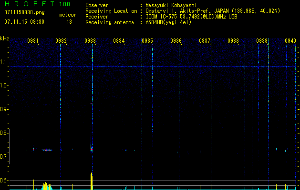Click the meteor count label
This screenshot has height=190, width=300.
pos(68,15)
